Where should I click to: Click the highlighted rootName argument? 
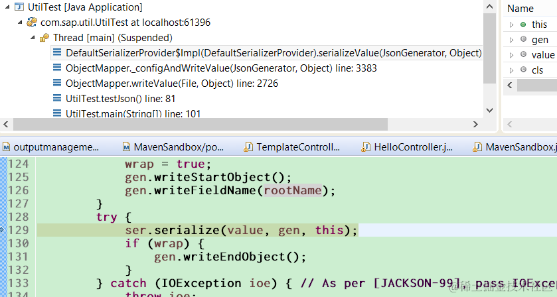coord(293,190)
